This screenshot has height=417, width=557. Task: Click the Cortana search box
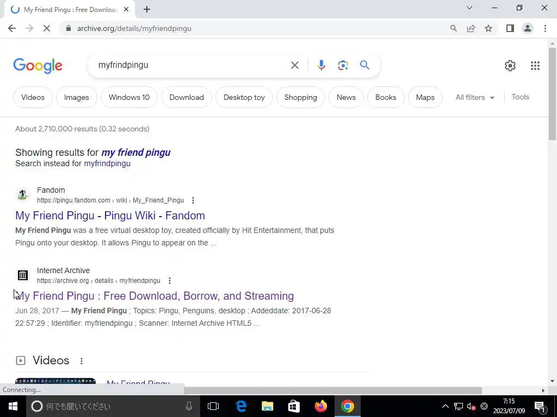tap(113, 406)
